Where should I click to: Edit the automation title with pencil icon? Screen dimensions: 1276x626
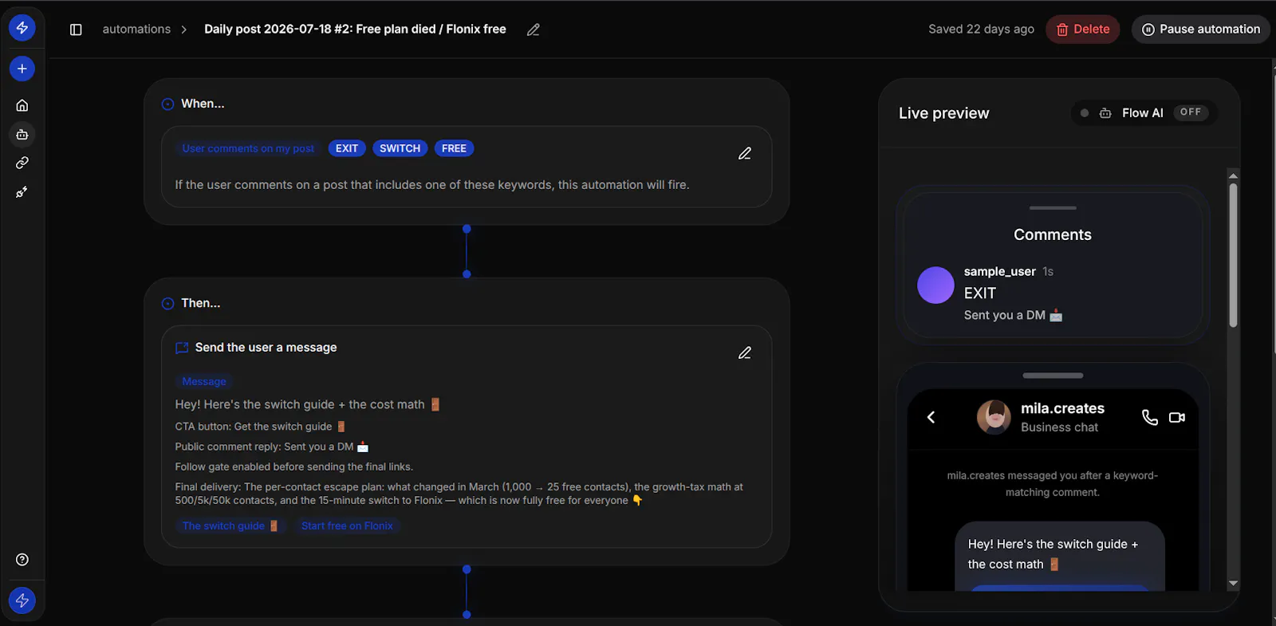[x=534, y=30]
